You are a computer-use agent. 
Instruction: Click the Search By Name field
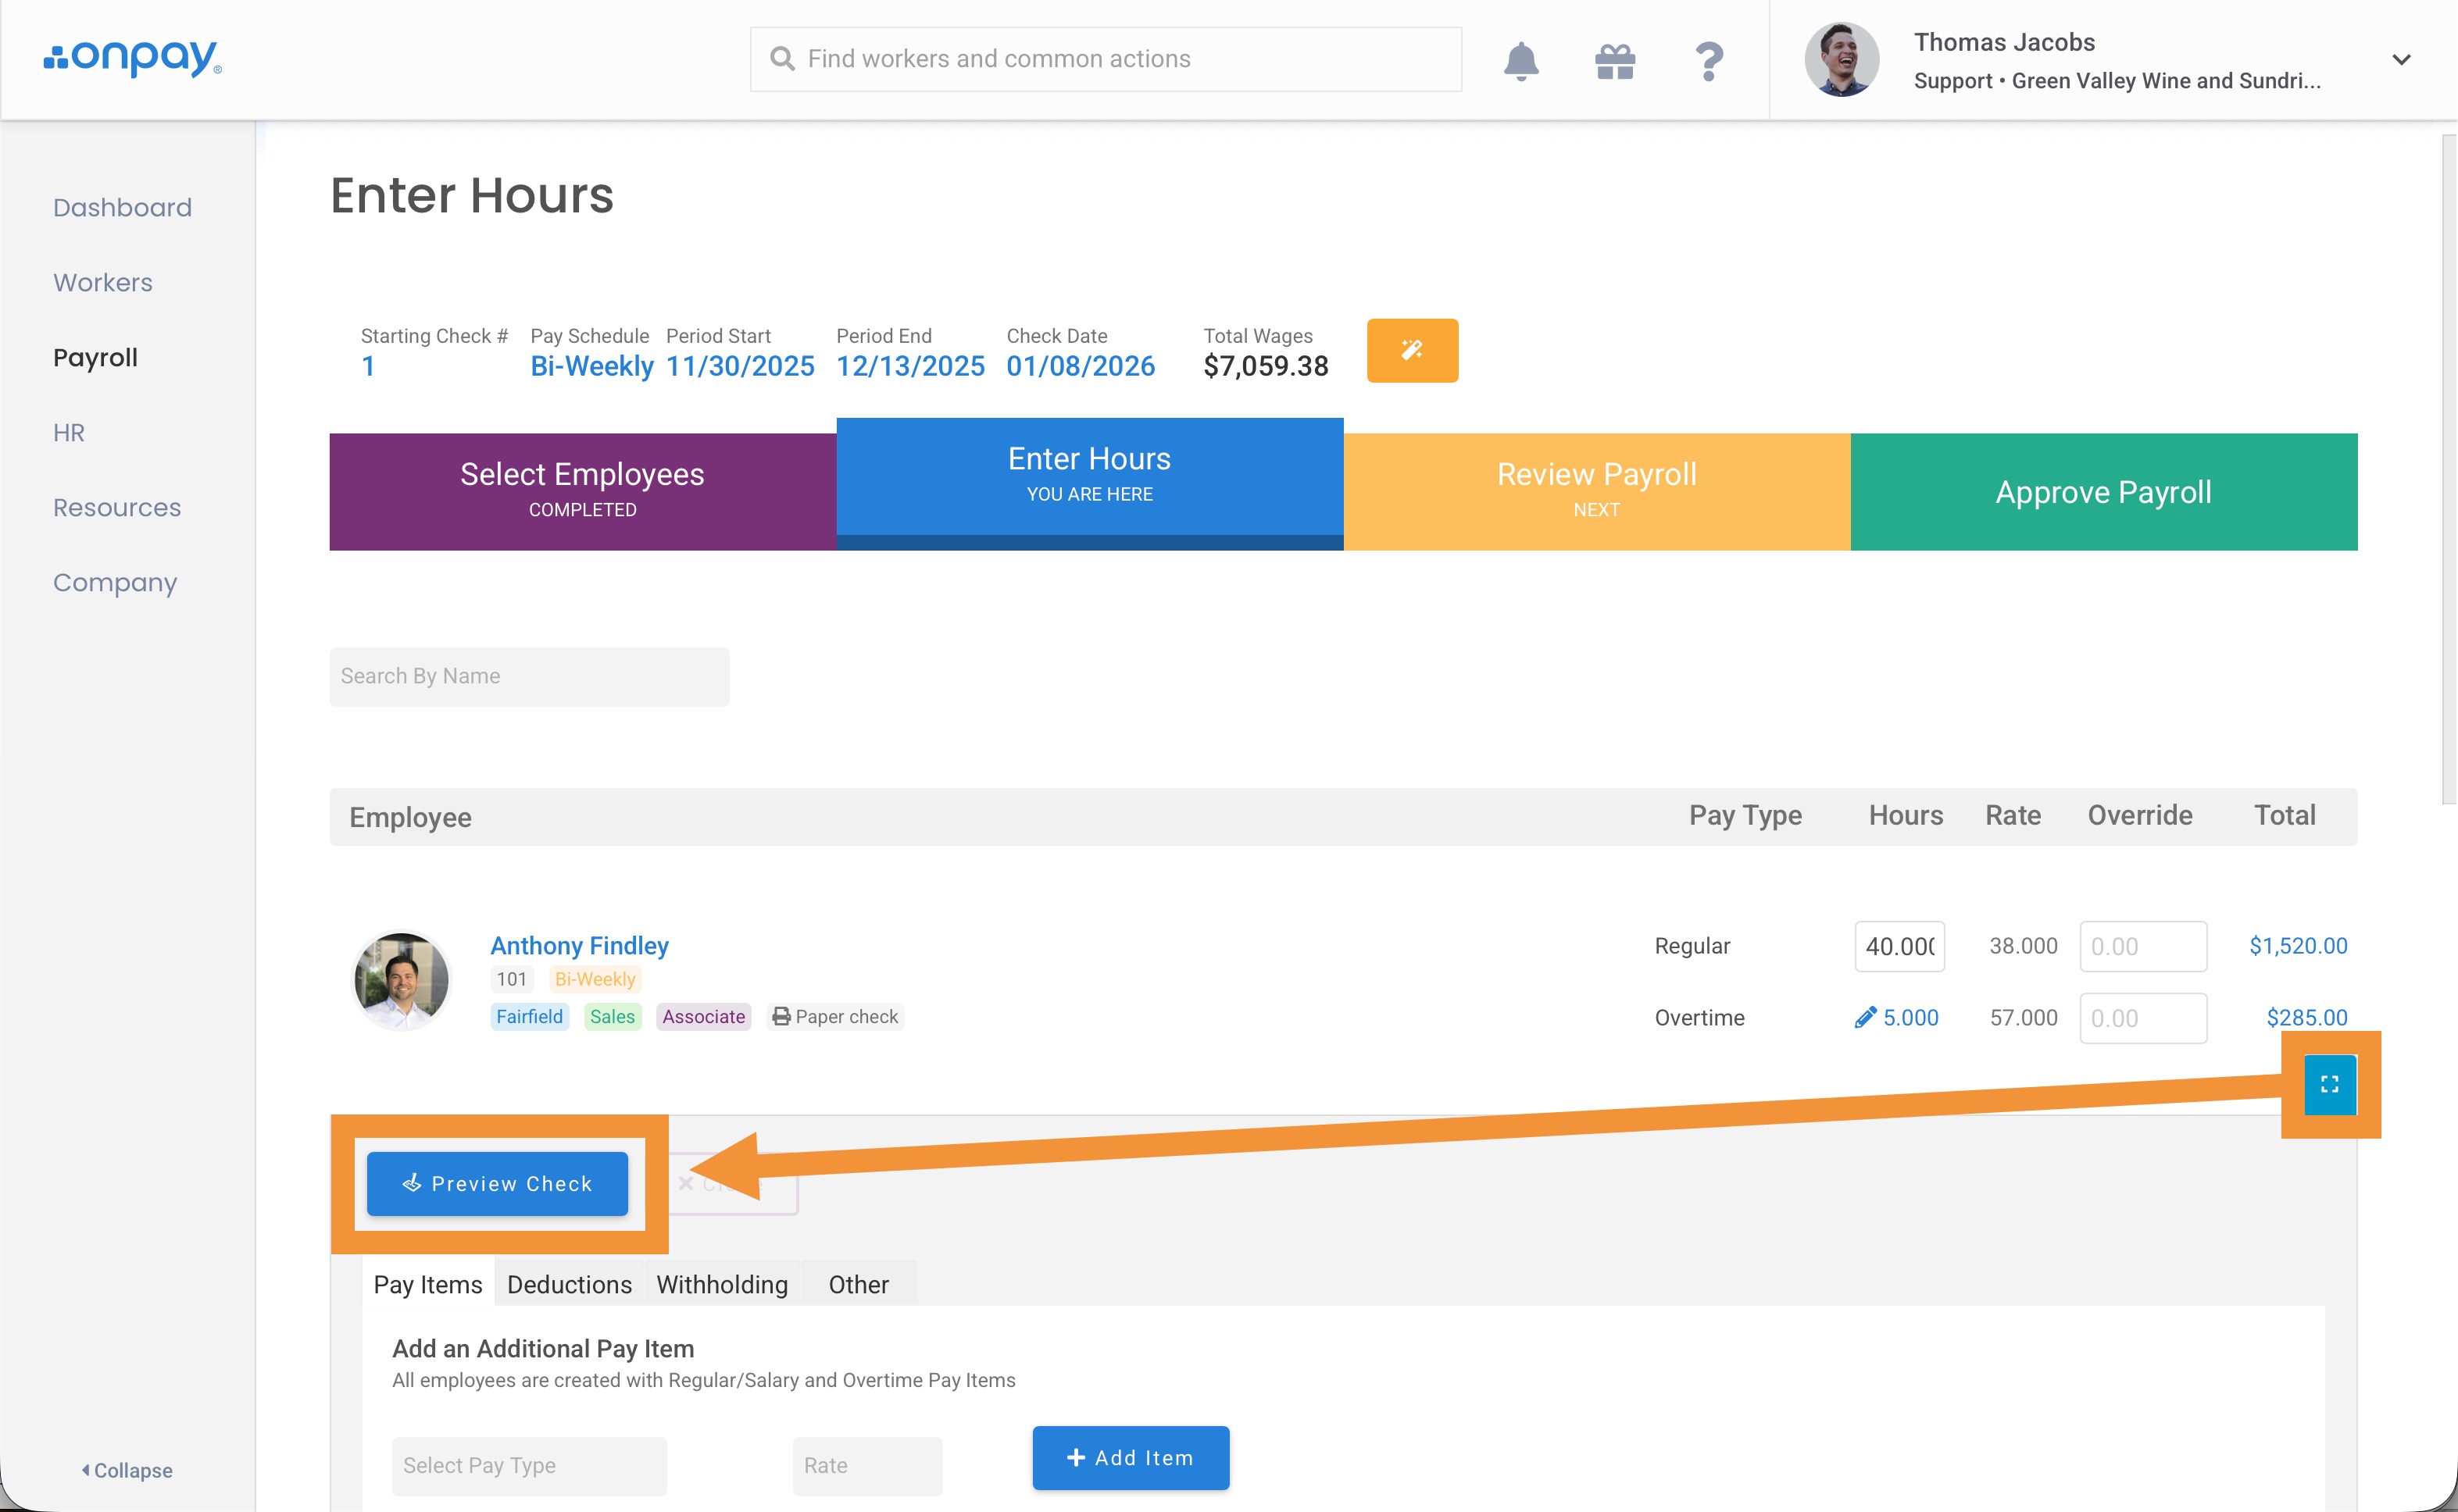click(528, 676)
